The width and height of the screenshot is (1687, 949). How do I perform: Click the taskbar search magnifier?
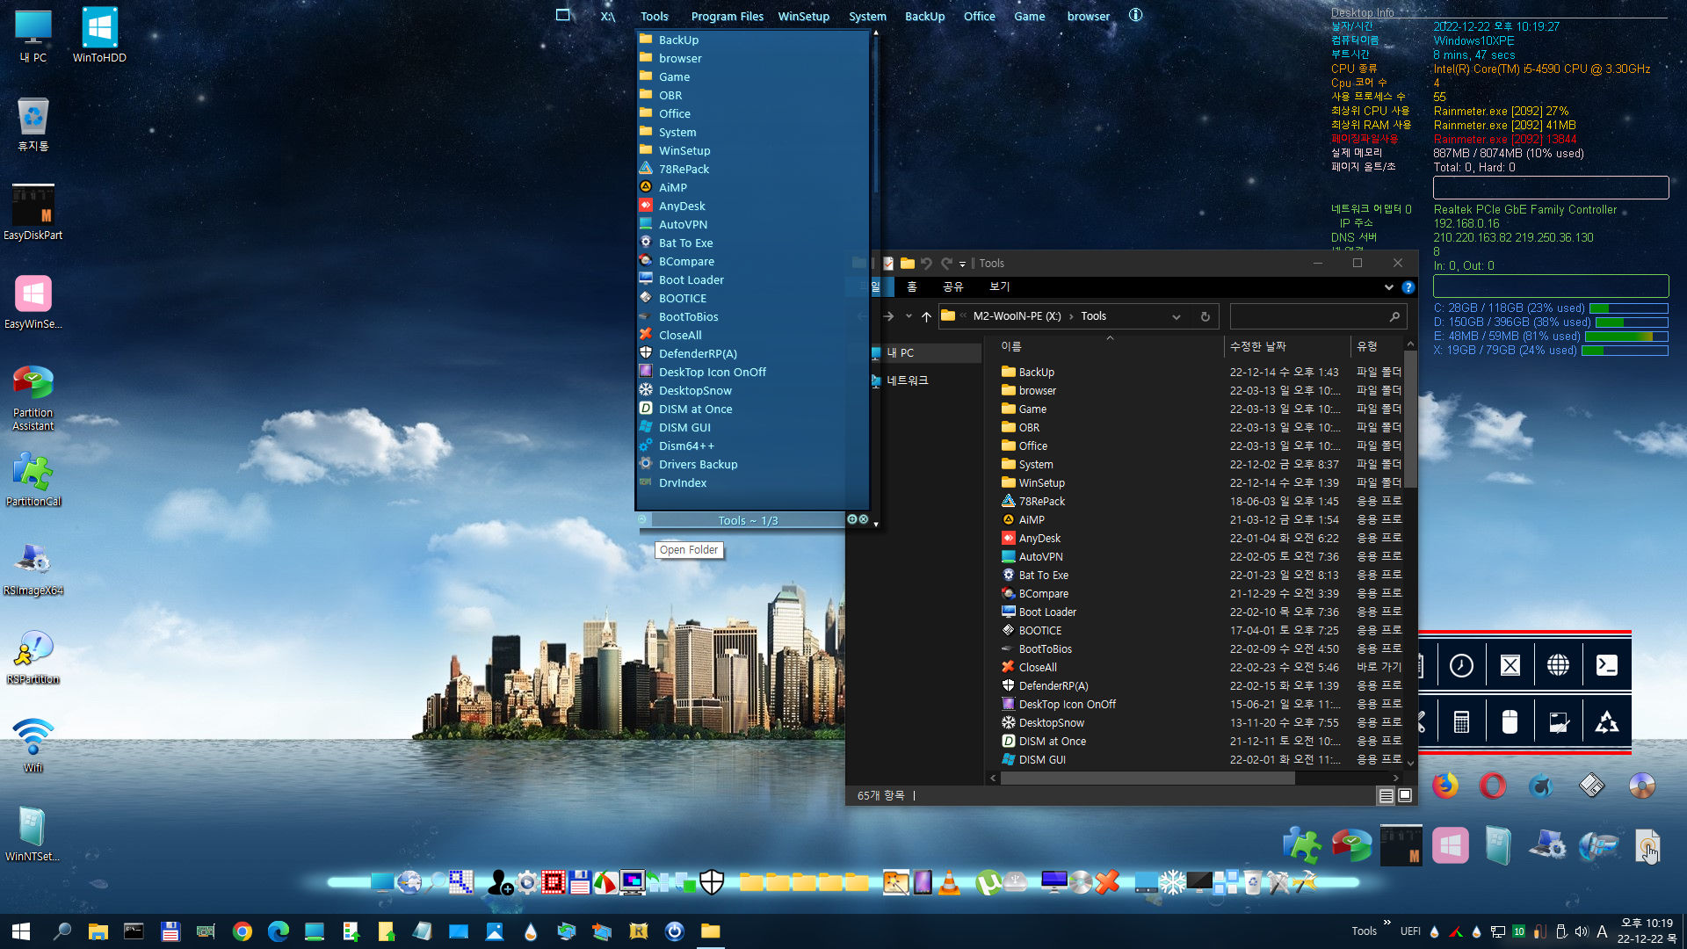62,931
